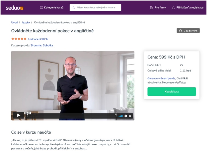Click the i v audio verzi badge

click(x=188, y=31)
